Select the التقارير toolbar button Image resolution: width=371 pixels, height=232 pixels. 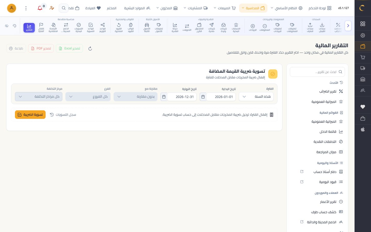(29, 28)
